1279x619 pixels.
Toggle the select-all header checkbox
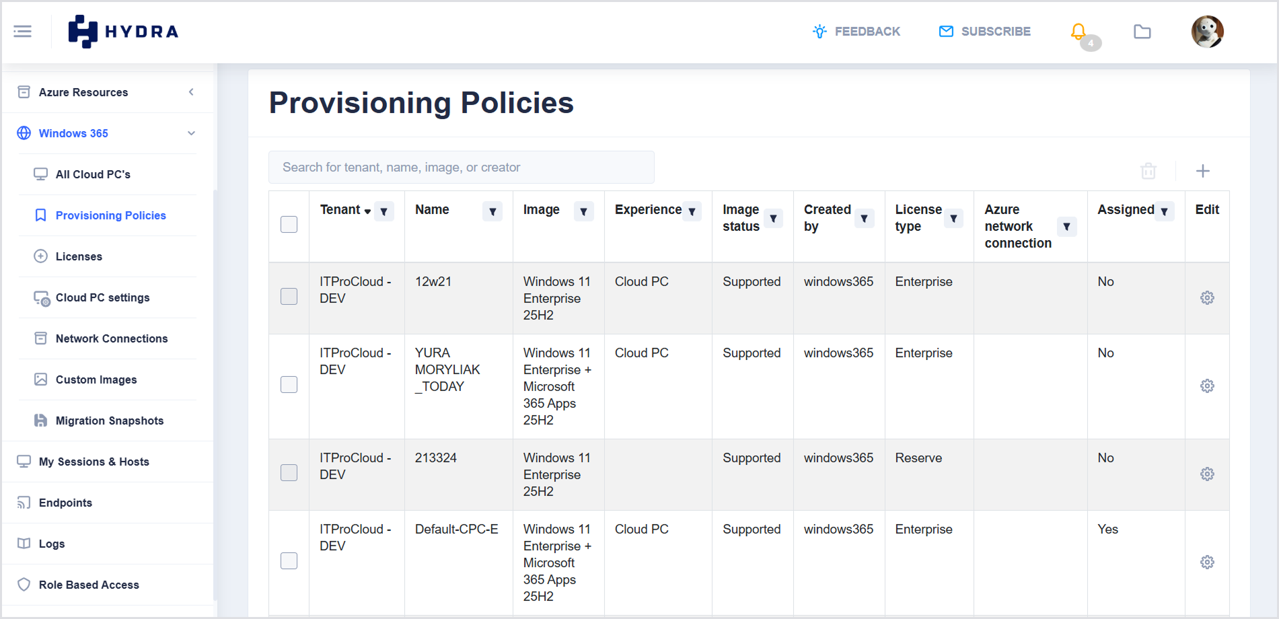[289, 225]
